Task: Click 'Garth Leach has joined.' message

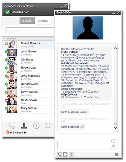Action: (x=74, y=112)
